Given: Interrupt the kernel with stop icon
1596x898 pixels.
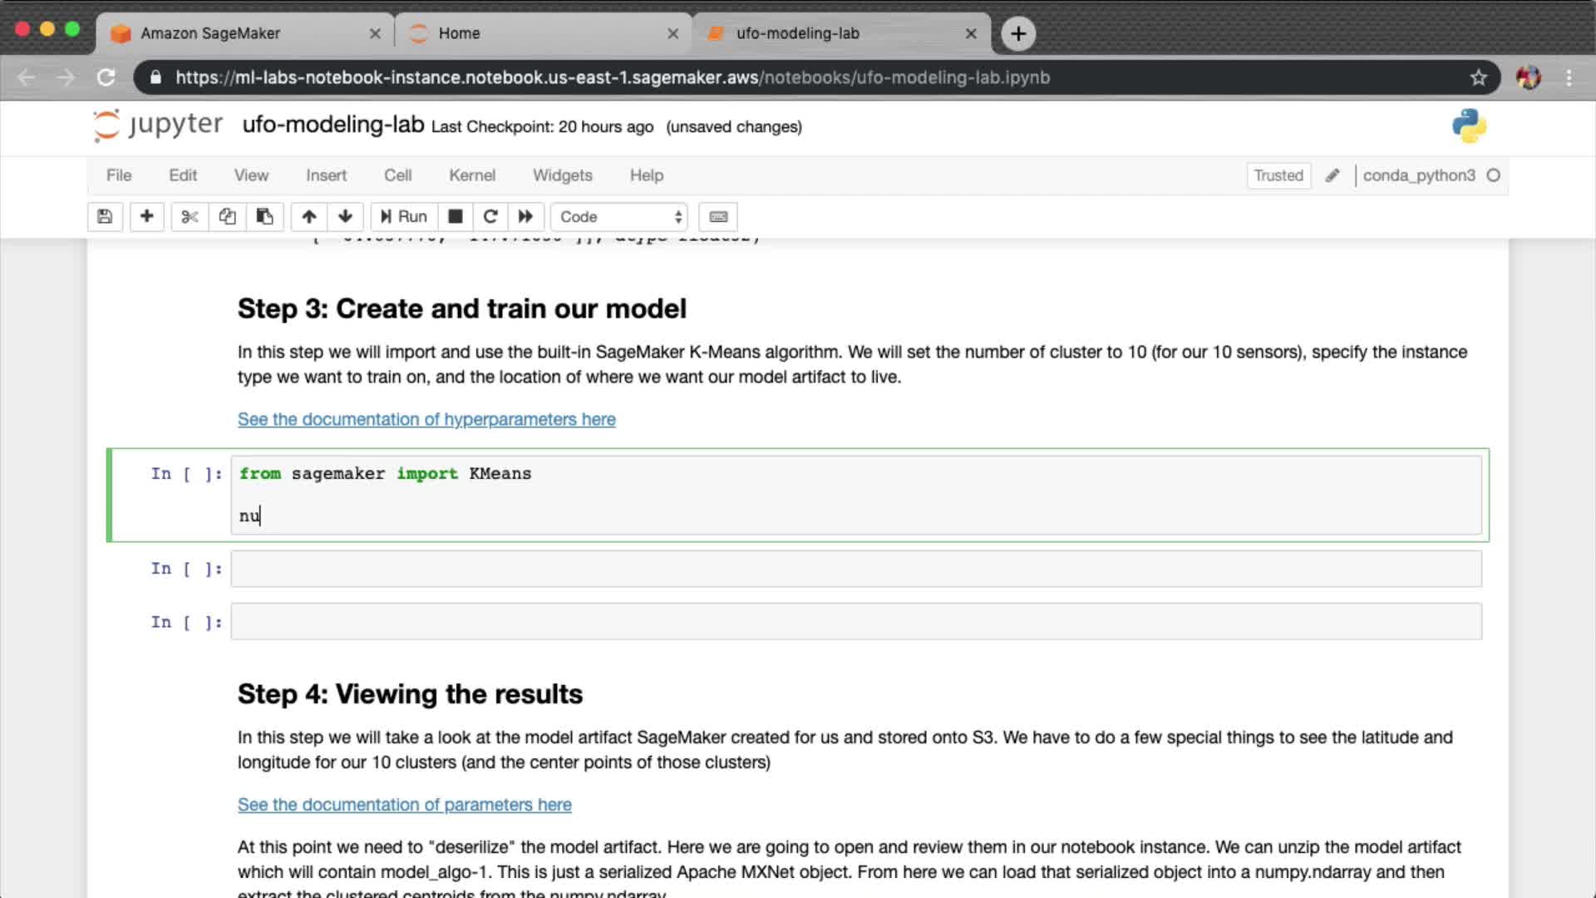Looking at the screenshot, I should click(x=455, y=217).
